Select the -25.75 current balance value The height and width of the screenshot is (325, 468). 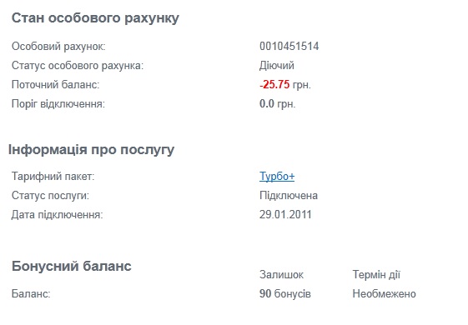pyautogui.click(x=274, y=85)
